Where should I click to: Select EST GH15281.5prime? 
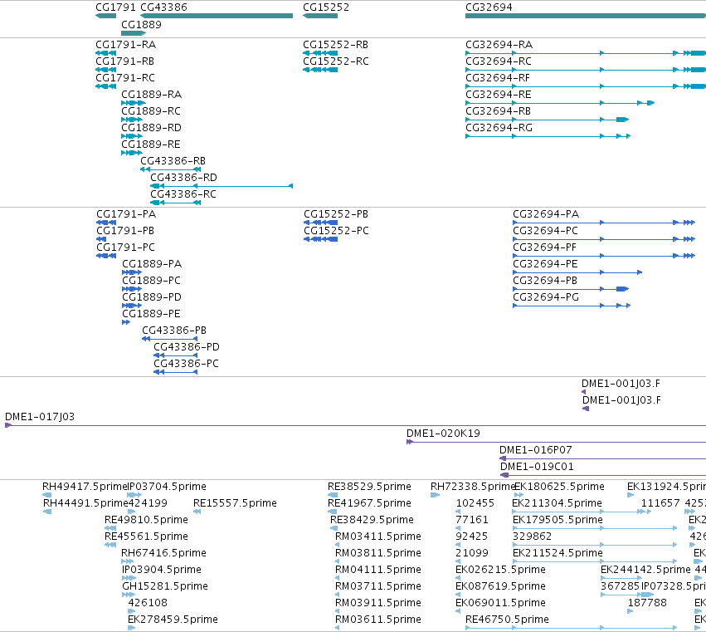coord(165,587)
